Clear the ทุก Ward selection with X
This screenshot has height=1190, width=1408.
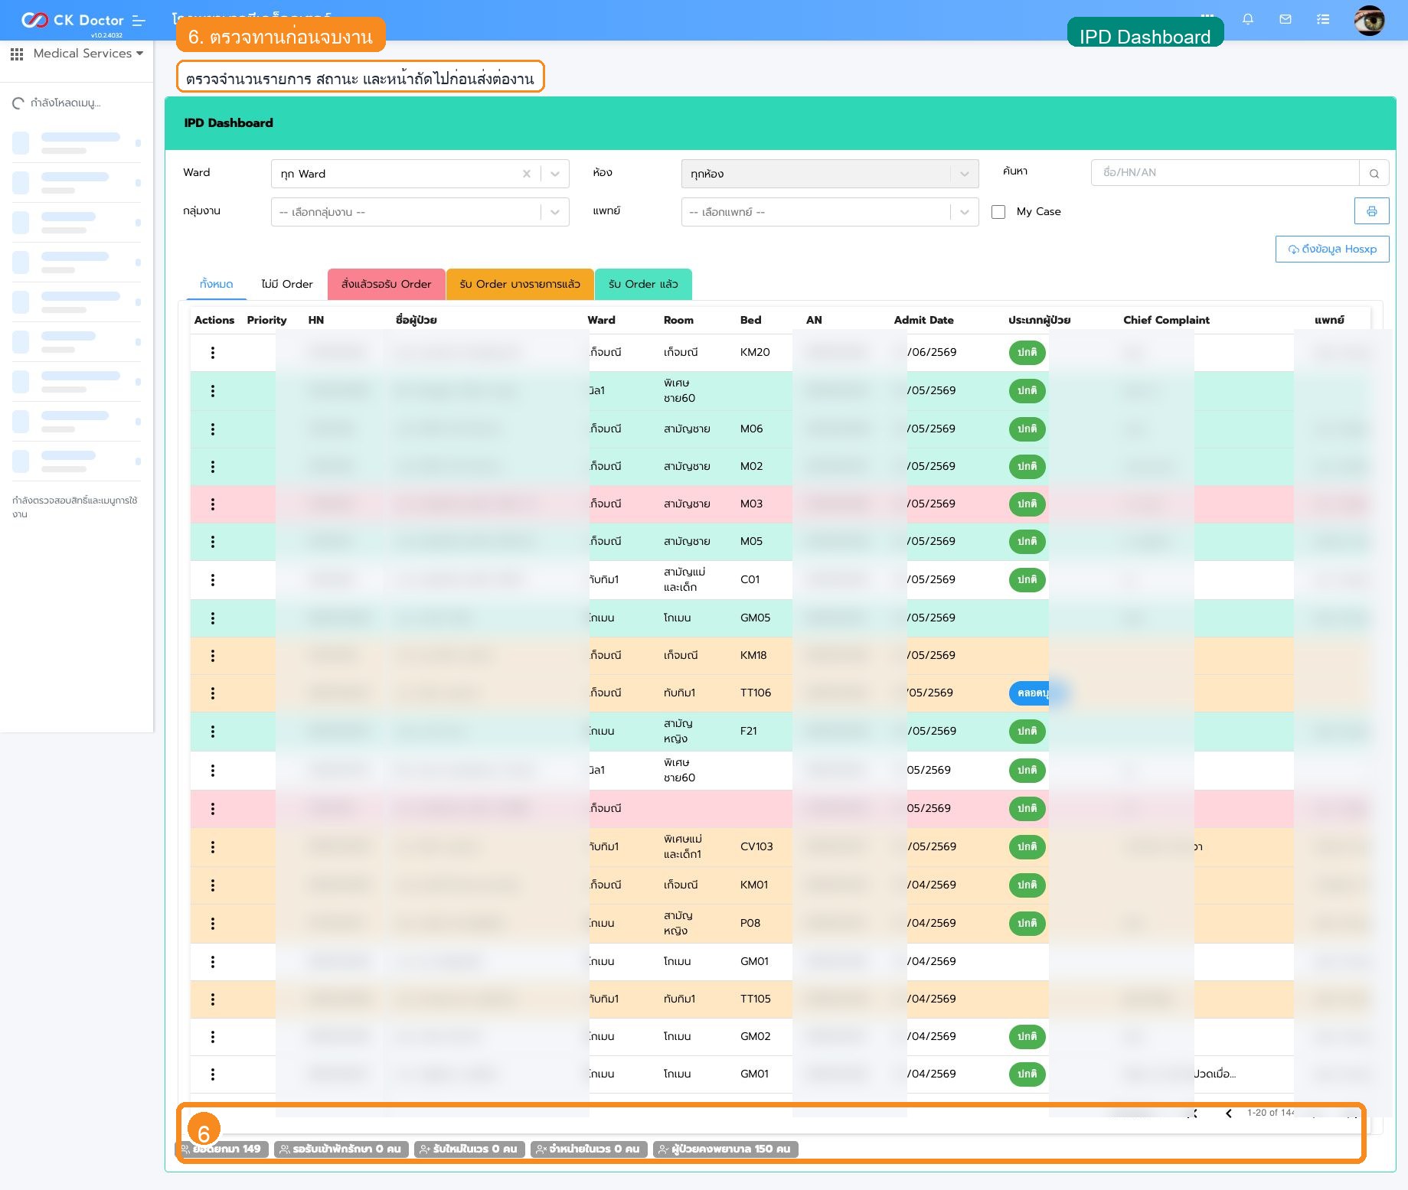click(527, 174)
